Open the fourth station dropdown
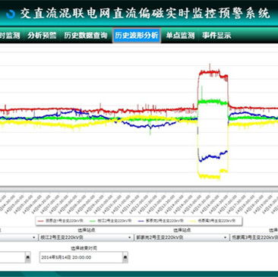278x277 pixels. 254,238
